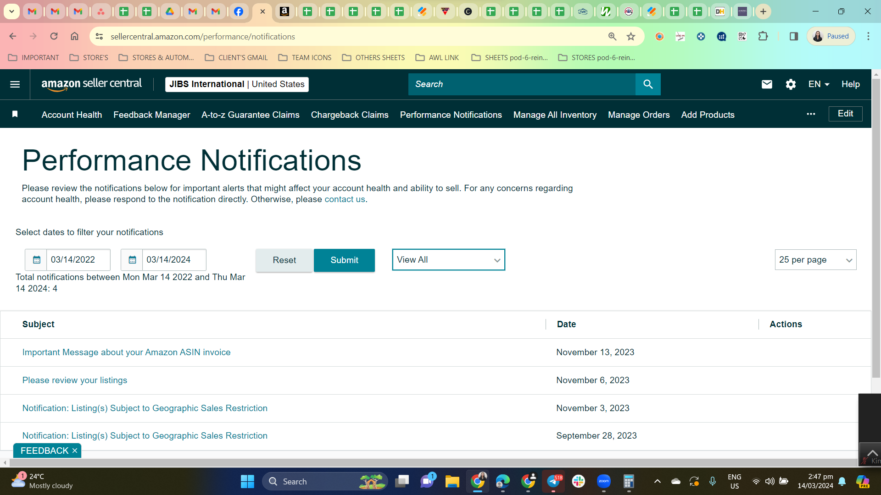Open File Explorer from taskbar

[452, 481]
